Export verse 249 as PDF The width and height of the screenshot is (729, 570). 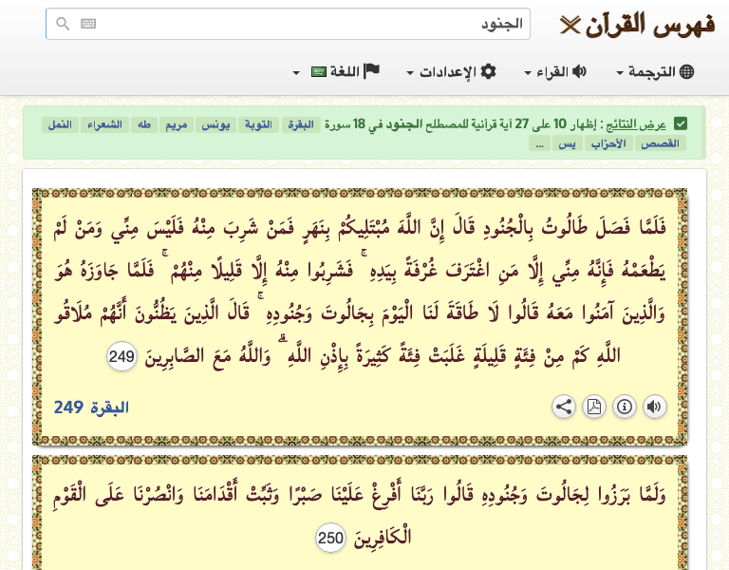[x=594, y=407]
